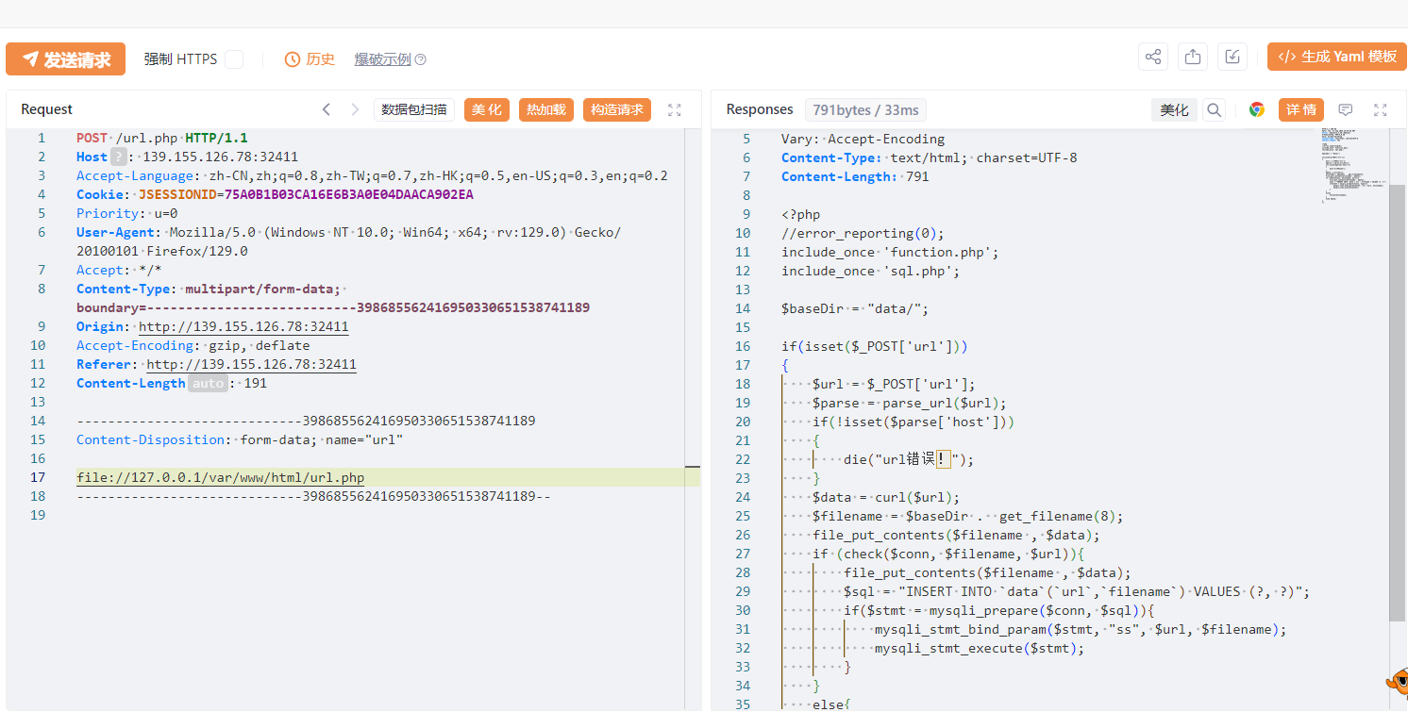Viewport: 1408px width, 712px height.
Task: Click the 'Request' panel title
Action: pyautogui.click(x=46, y=109)
